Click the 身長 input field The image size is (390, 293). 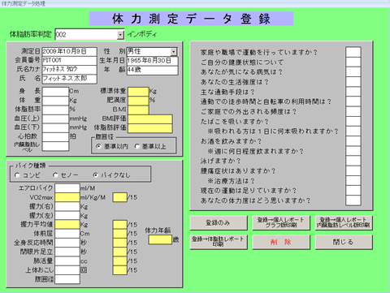pyautogui.click(x=55, y=92)
